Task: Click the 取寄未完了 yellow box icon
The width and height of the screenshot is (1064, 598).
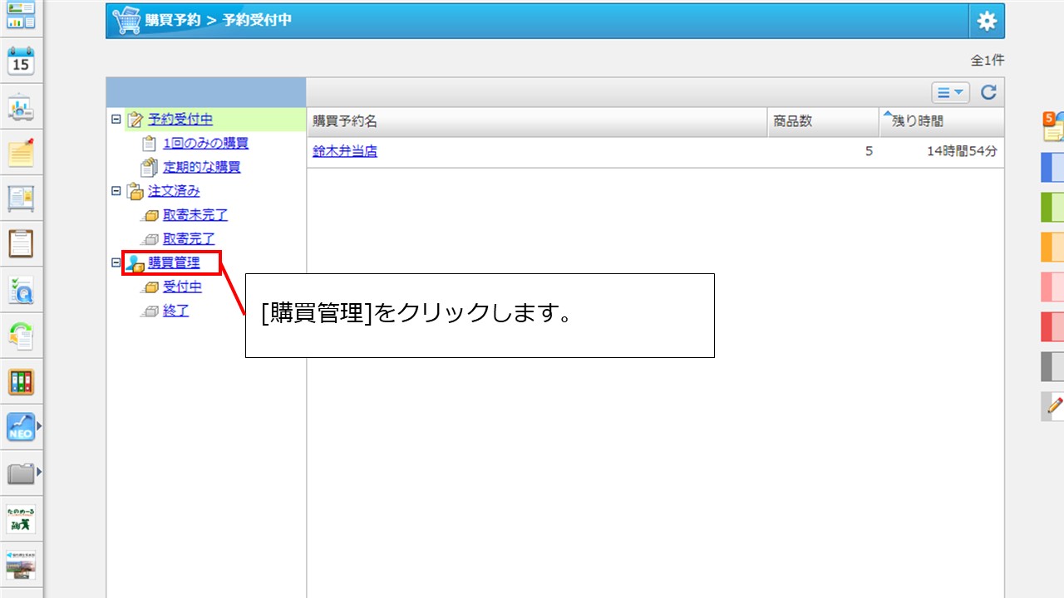Action: point(150,216)
